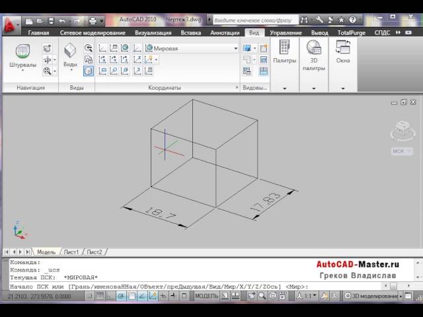Viewport: 423px width, 317px height.
Task: Click the Окна windows button
Action: point(342,53)
